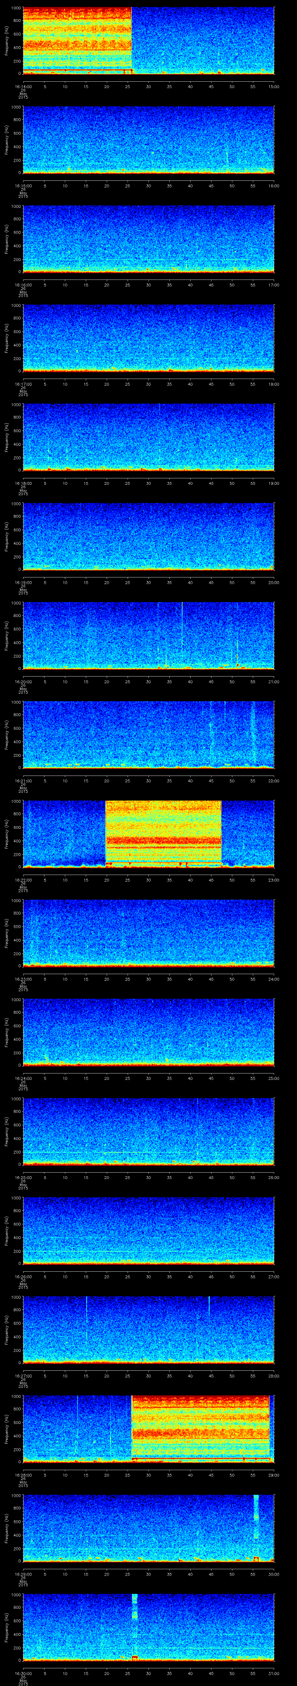Click the 16:15:00 start time label

coord(23,186)
